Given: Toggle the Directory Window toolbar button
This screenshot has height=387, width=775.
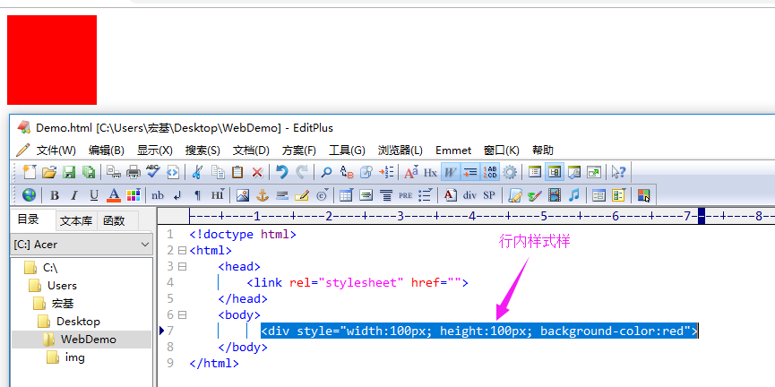Looking at the screenshot, I should tap(554, 172).
